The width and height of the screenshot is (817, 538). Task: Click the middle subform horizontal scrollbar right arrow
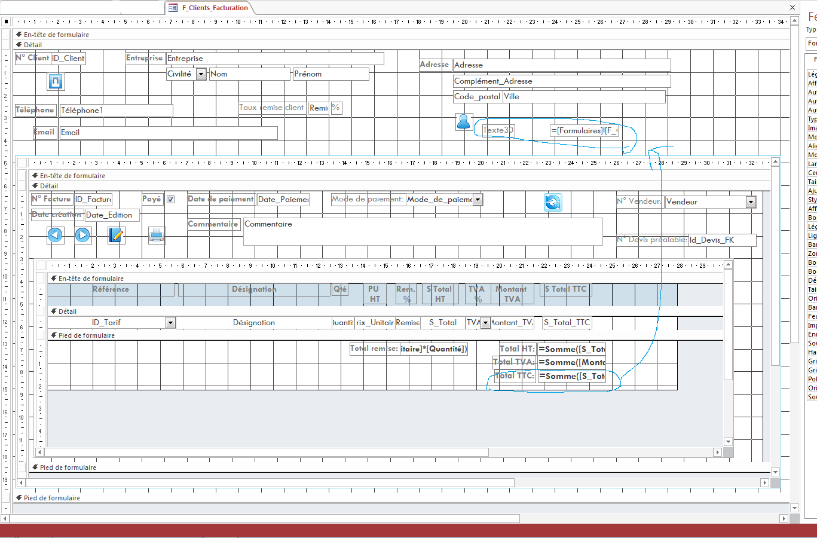(x=764, y=482)
